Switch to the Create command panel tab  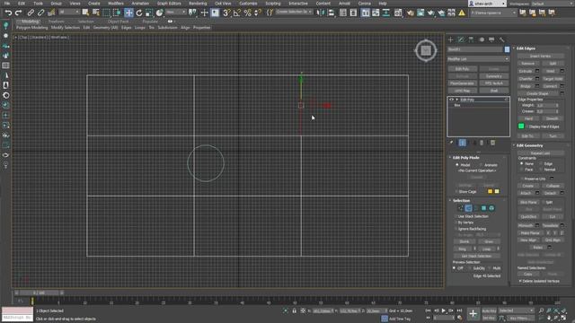pos(451,39)
